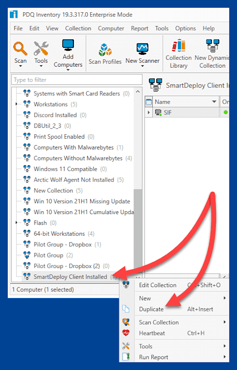Click the New Dynamic Collection icon
Screen dimensions: 237x370
(212, 45)
